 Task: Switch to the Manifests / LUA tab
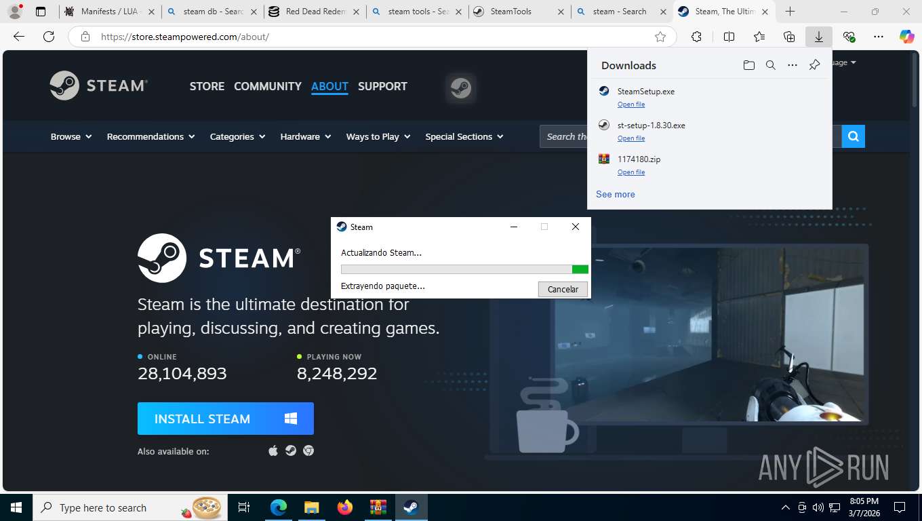click(x=109, y=12)
